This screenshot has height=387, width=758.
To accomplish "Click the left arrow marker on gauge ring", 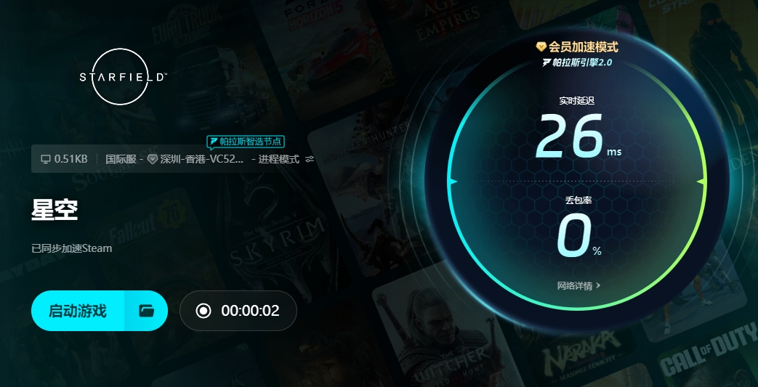I will [453, 182].
